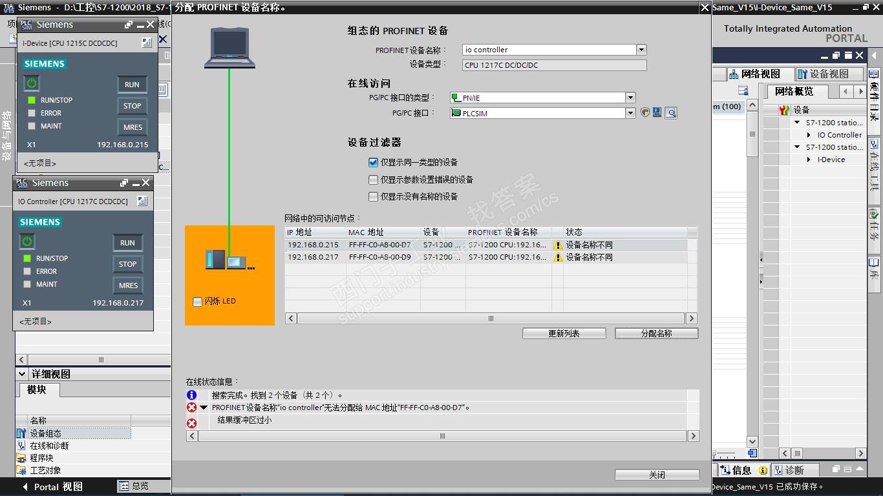Click the error icon beside PROFINET name message

click(192, 408)
